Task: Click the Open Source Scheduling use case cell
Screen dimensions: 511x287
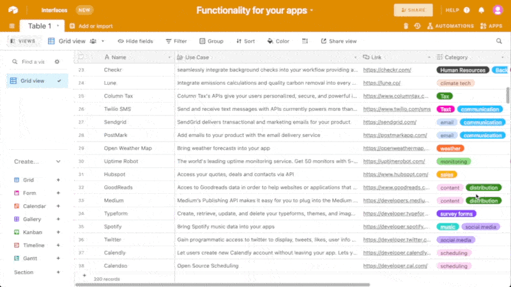Action: 268,265
